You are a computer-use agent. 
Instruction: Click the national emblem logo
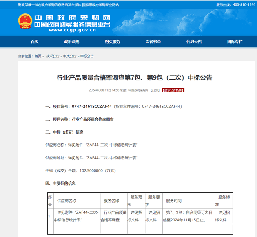(25, 21)
